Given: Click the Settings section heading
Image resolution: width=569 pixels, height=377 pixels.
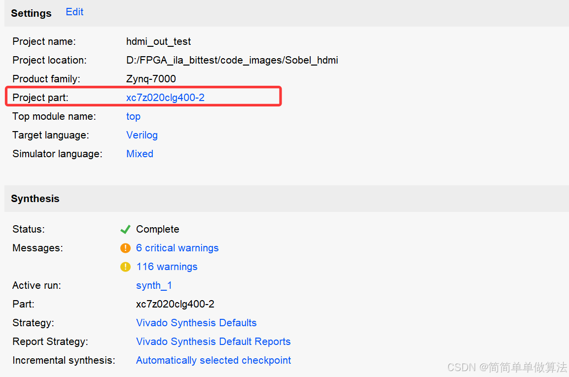Looking at the screenshot, I should [31, 13].
